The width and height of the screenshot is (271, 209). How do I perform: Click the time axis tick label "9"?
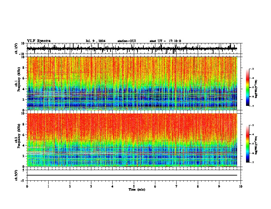point(219,186)
